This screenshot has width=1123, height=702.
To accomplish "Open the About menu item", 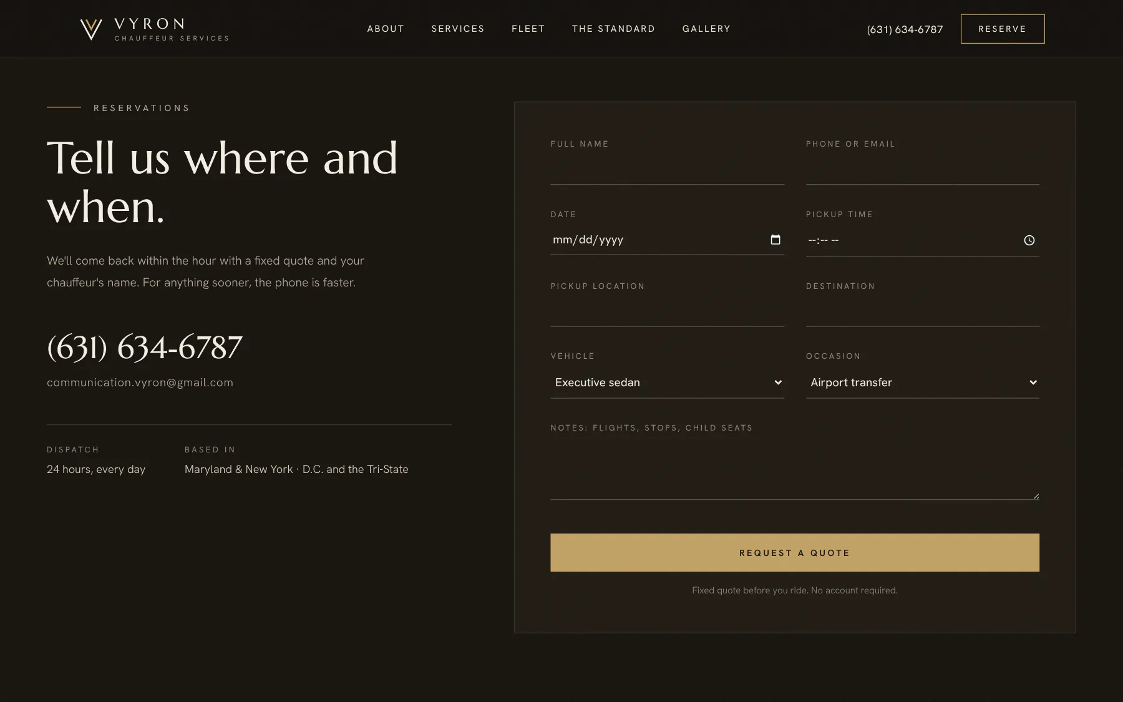I will point(386,29).
